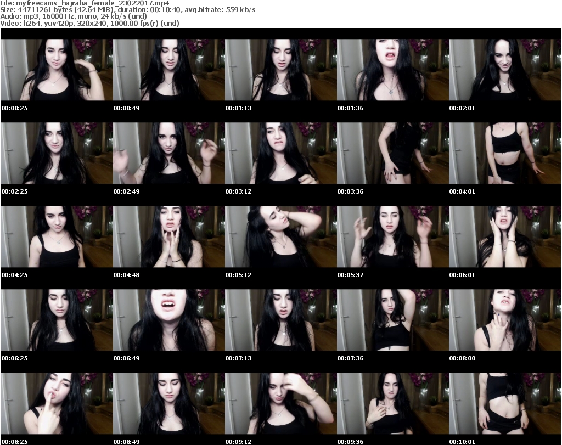Viewport: 562px width, 445px height.
Task: Select the thumbnail at timestamp 00:09:12
Action: click(280, 403)
